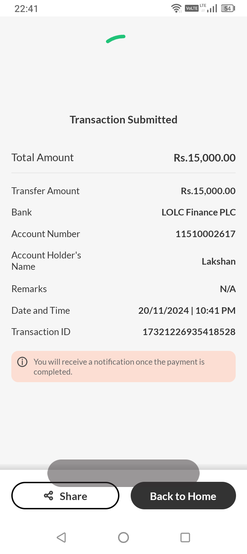Tap the Transaction Submitted heading
The image size is (247, 554).
(x=123, y=120)
